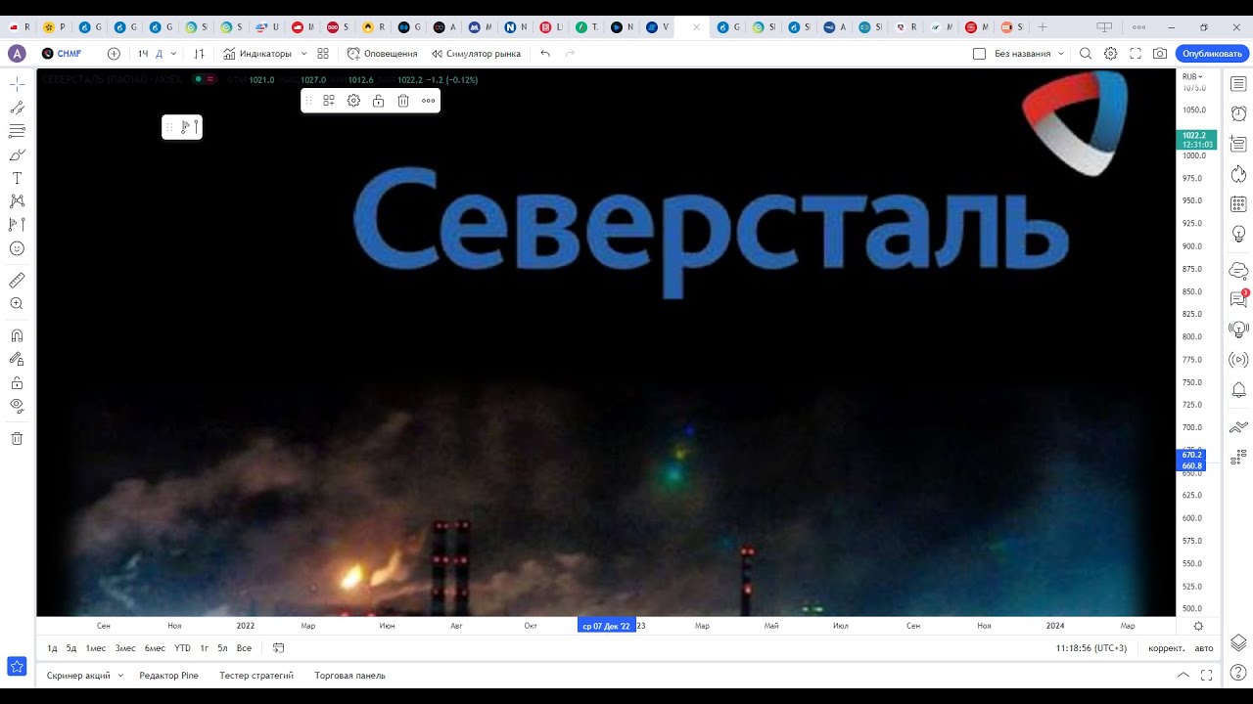Toggle the chart layout square selector
This screenshot has height=704, width=1253.
click(x=979, y=54)
